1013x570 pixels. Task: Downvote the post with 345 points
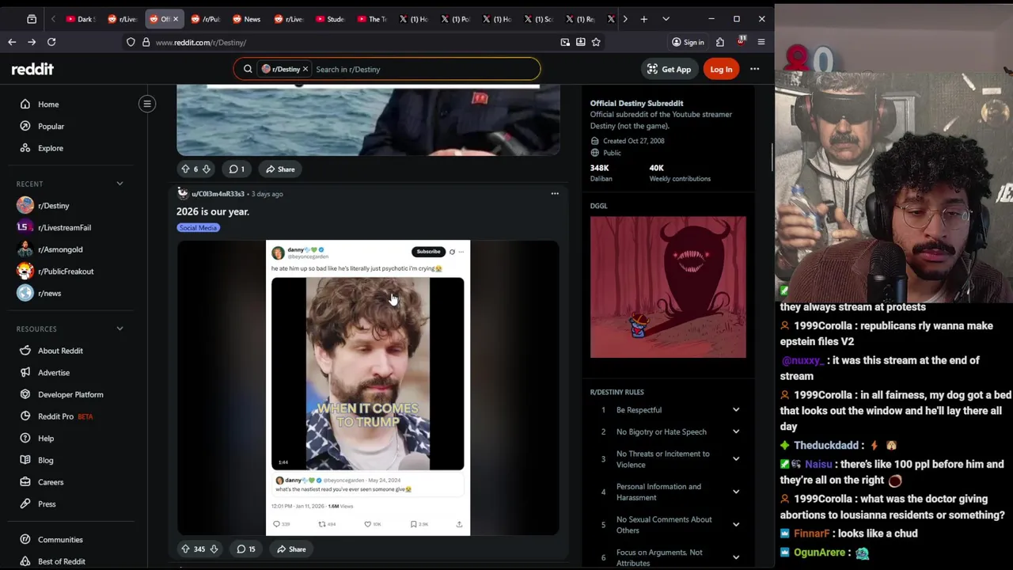point(214,549)
